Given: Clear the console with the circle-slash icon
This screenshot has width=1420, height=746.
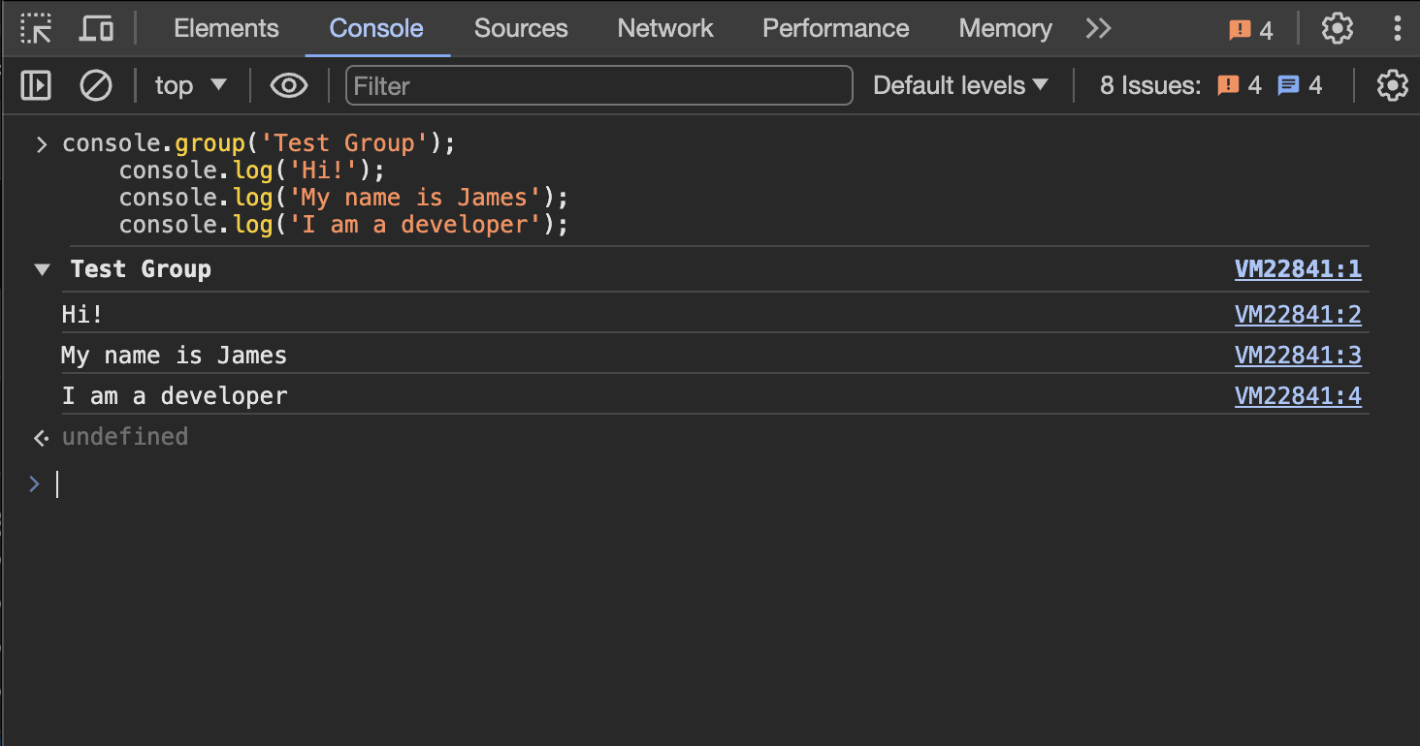Looking at the screenshot, I should coord(95,85).
